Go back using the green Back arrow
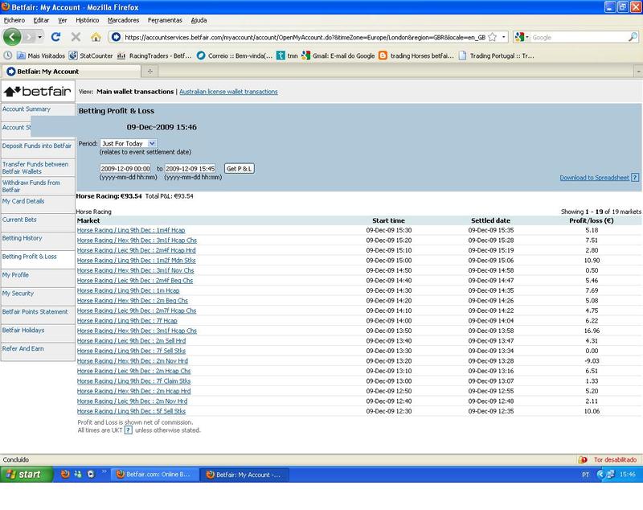This screenshot has width=643, height=510. [x=12, y=37]
